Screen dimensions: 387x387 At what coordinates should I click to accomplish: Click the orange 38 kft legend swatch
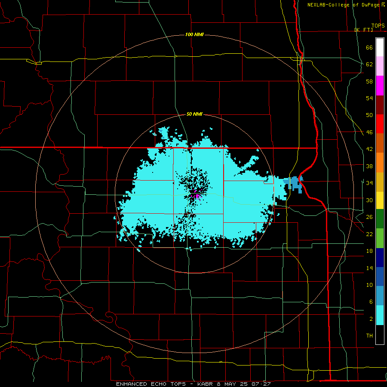pos(380,162)
